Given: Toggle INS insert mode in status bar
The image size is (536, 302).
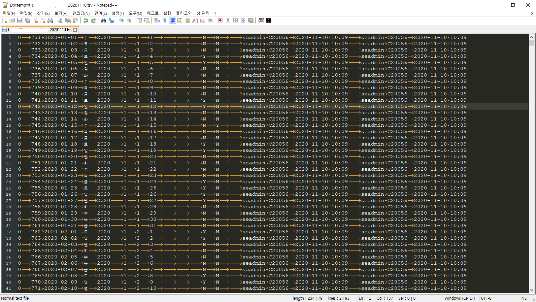Looking at the screenshot, I should tap(524, 298).
